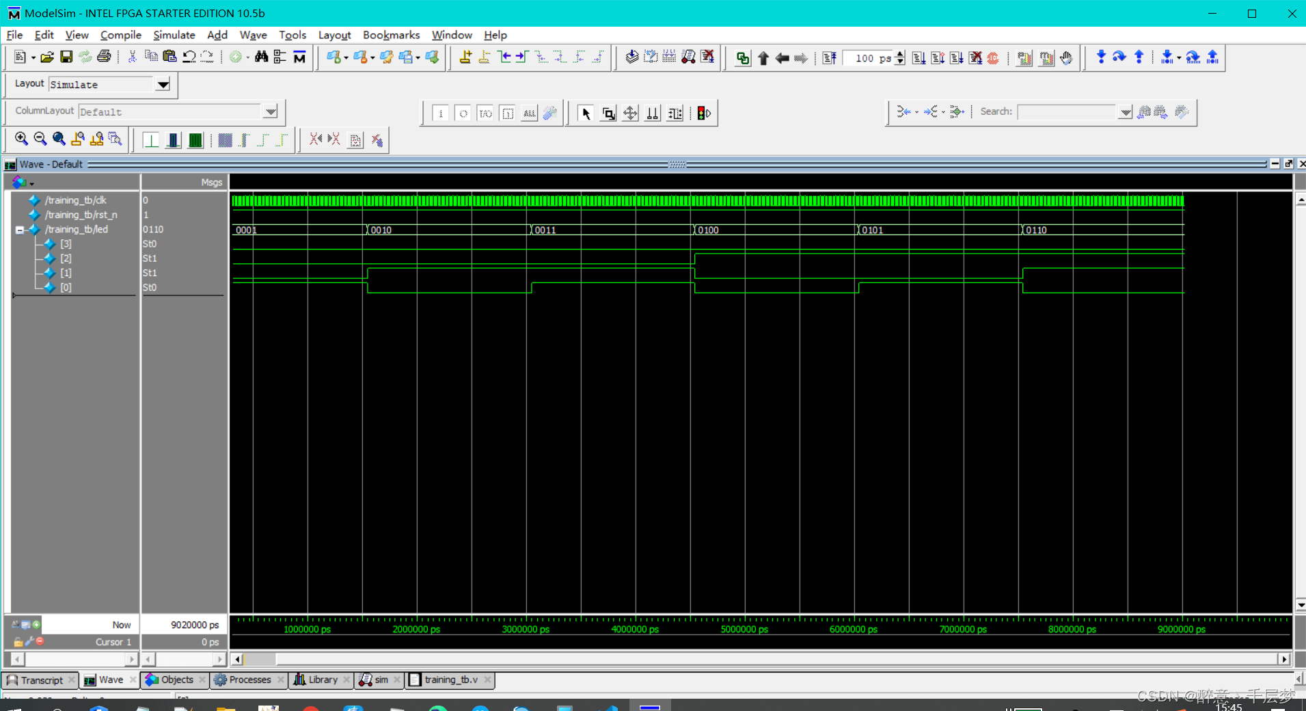This screenshot has width=1306, height=711.
Task: Open the Simulate menu
Action: point(174,35)
